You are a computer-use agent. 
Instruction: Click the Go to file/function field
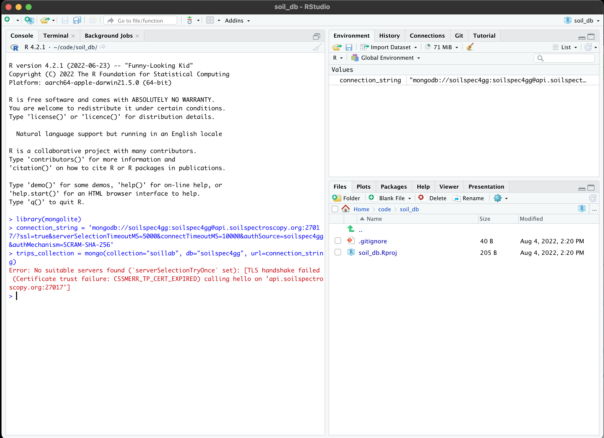pos(140,21)
